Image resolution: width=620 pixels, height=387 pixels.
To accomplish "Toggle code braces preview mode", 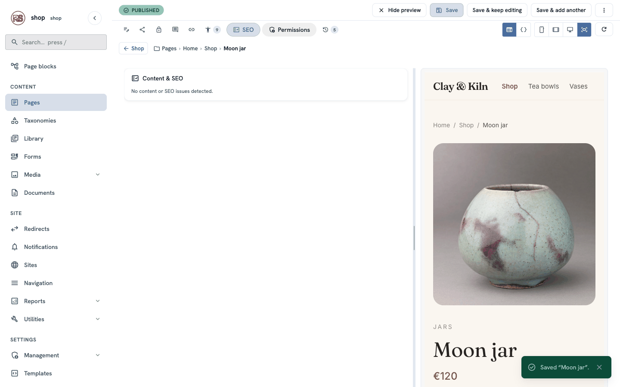I will pyautogui.click(x=524, y=30).
